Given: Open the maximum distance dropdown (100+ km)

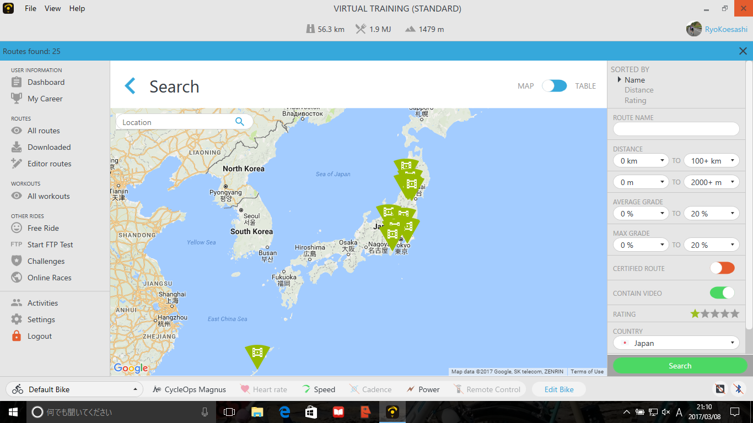Looking at the screenshot, I should [711, 161].
